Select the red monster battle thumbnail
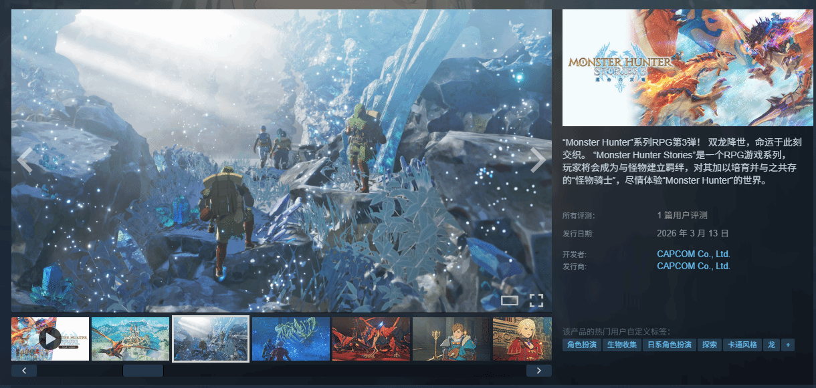This screenshot has width=816, height=388. [x=371, y=339]
